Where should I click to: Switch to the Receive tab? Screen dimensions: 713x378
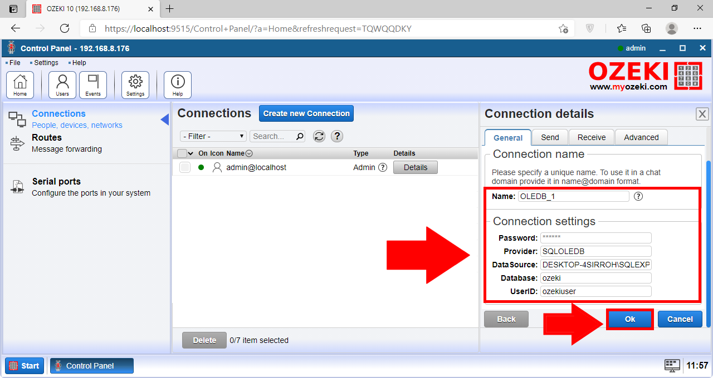point(592,137)
